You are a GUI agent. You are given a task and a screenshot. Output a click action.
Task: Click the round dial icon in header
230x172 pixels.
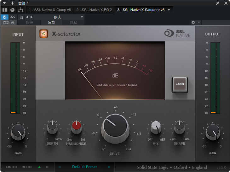(x=13, y=10)
